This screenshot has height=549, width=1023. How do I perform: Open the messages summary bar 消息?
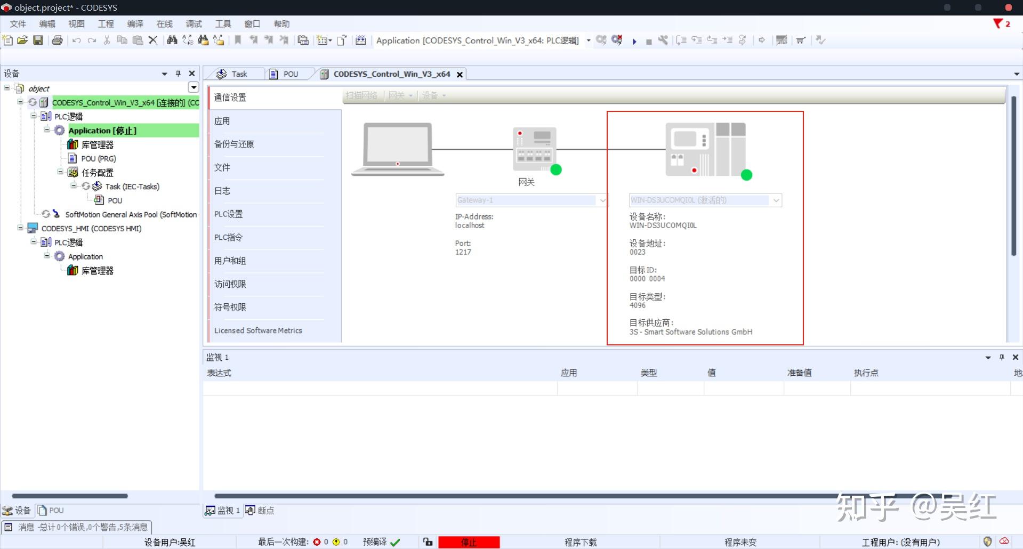click(77, 527)
